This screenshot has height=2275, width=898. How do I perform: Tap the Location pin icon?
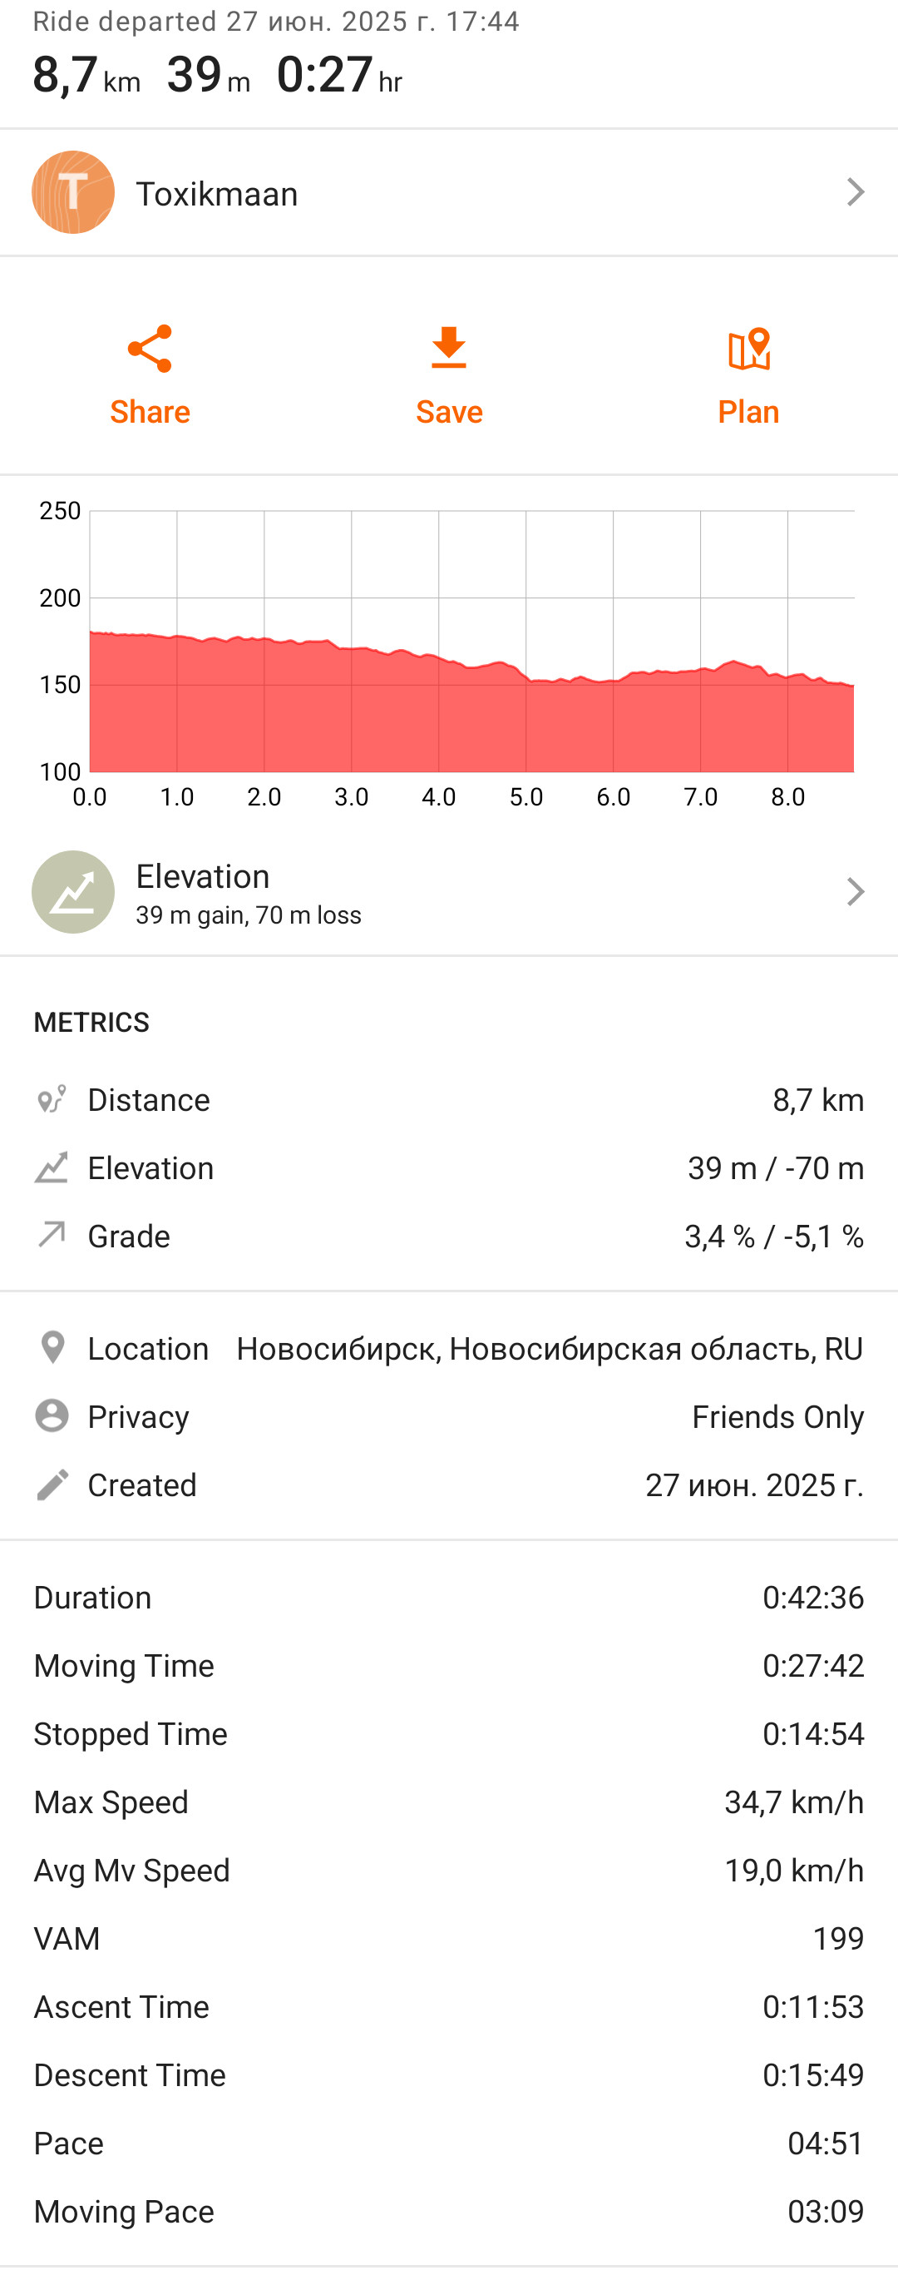click(52, 1348)
